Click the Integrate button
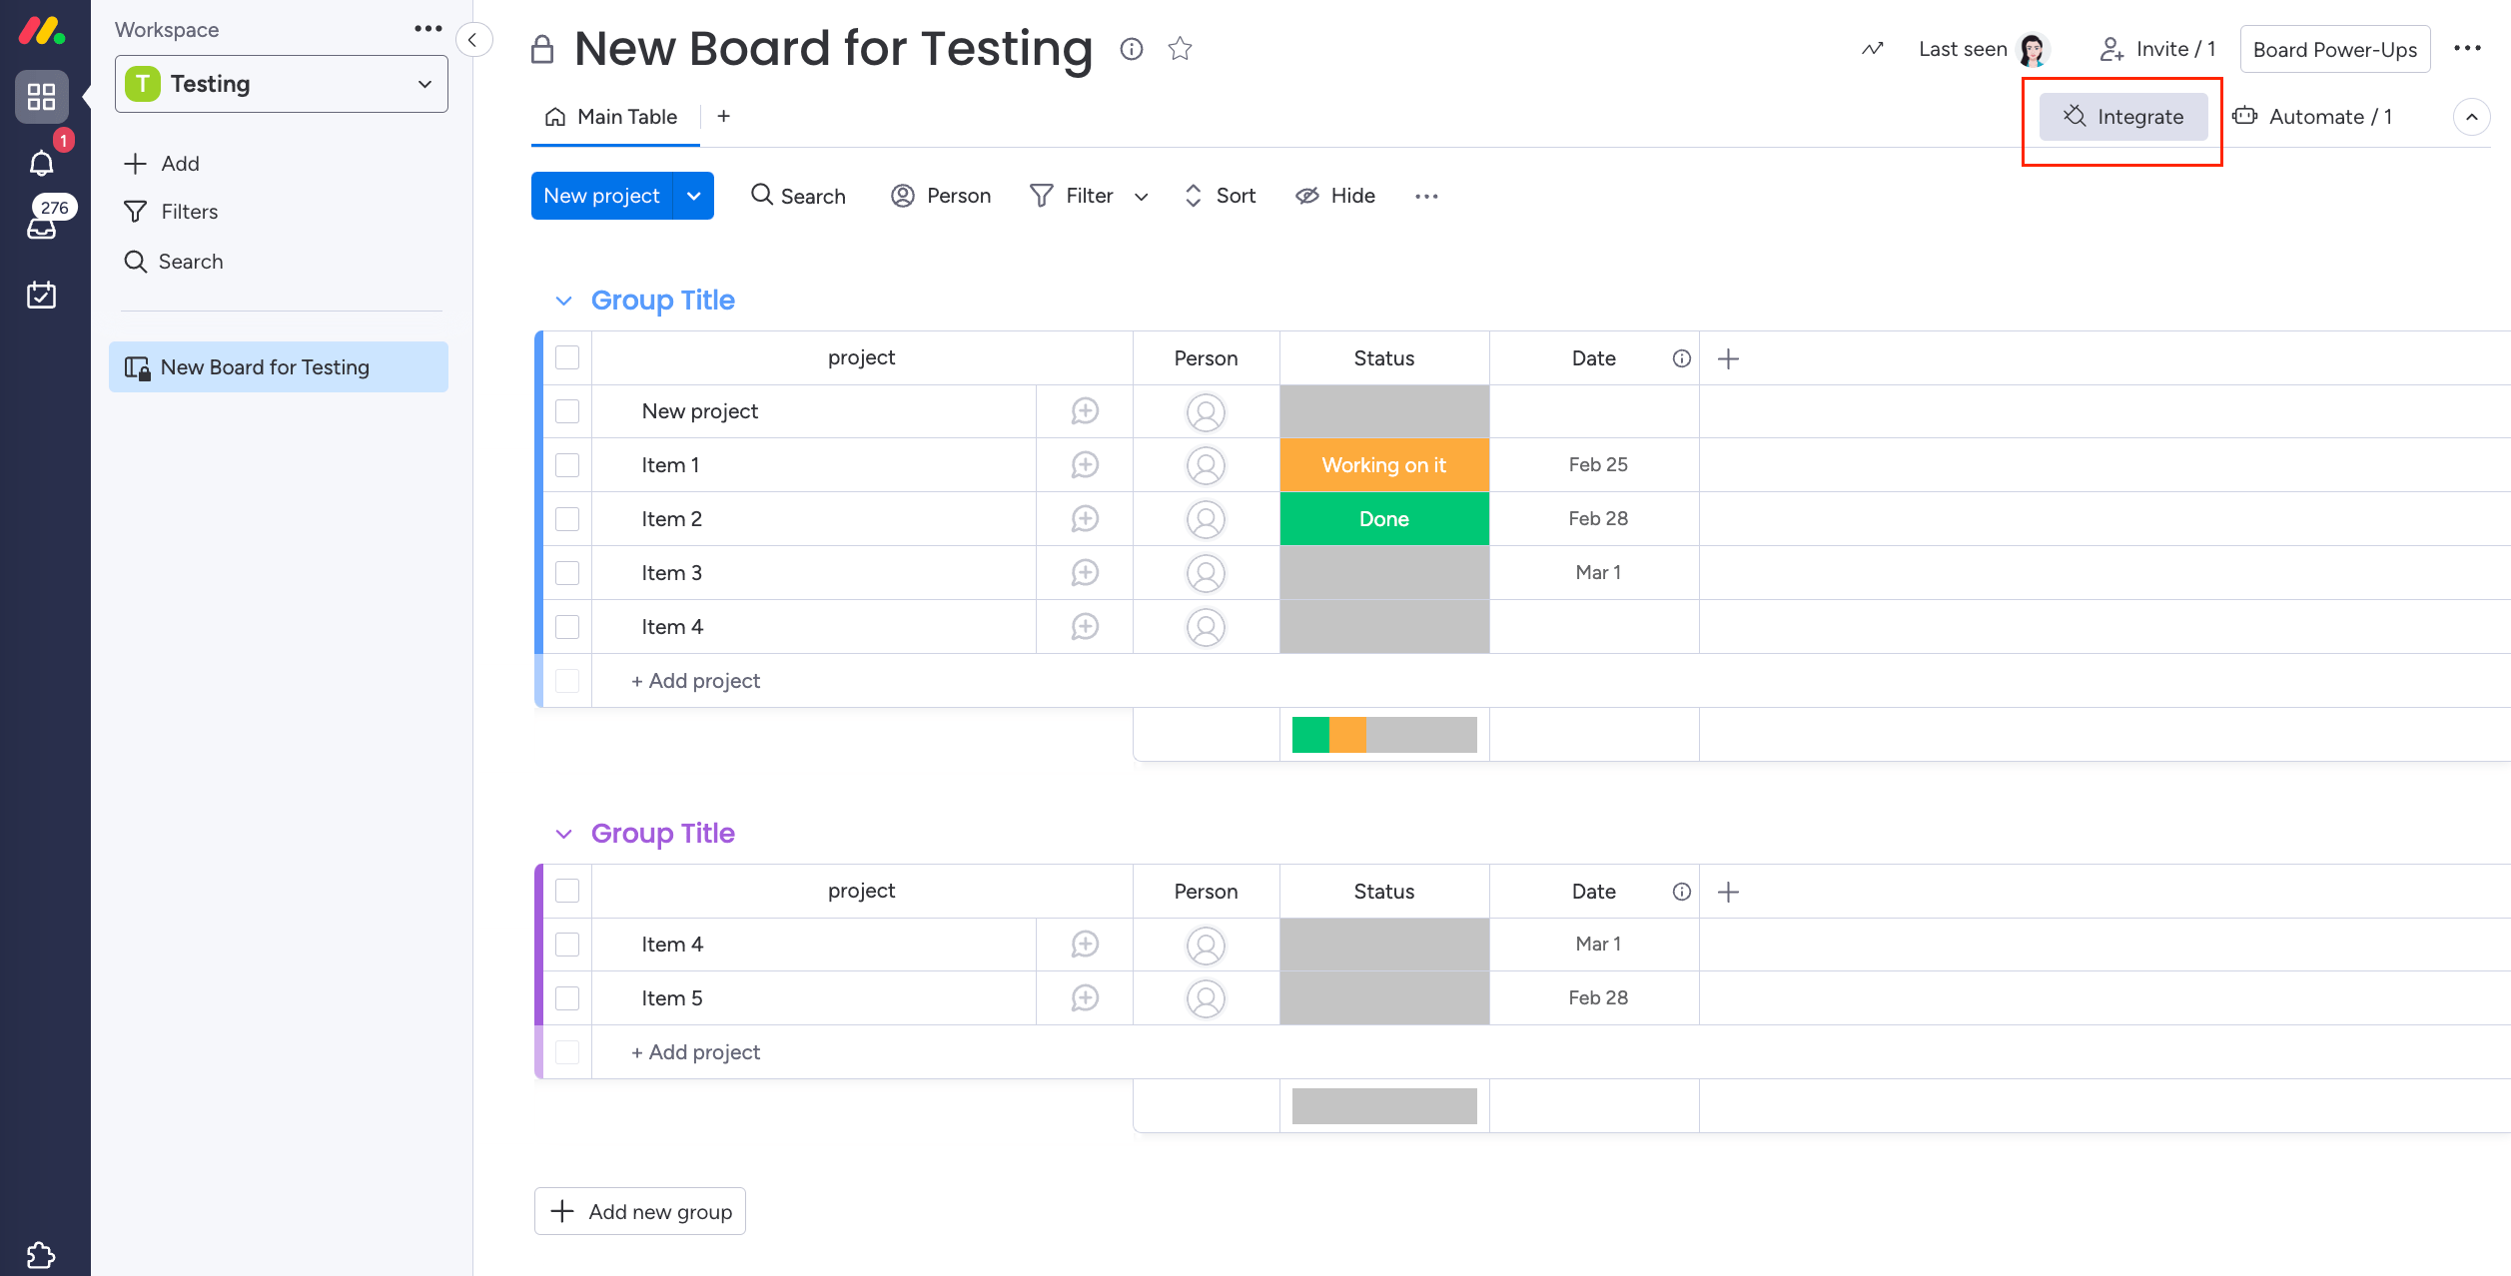The height and width of the screenshot is (1276, 2511). click(x=2123, y=117)
